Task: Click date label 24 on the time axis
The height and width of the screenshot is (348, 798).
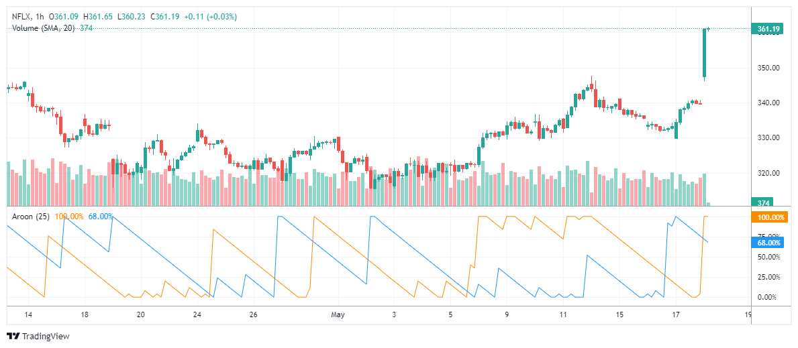Action: point(197,315)
